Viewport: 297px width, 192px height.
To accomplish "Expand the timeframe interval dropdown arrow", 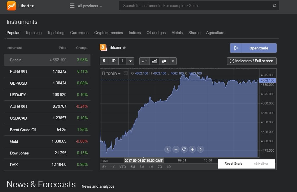I will click(x=130, y=61).
